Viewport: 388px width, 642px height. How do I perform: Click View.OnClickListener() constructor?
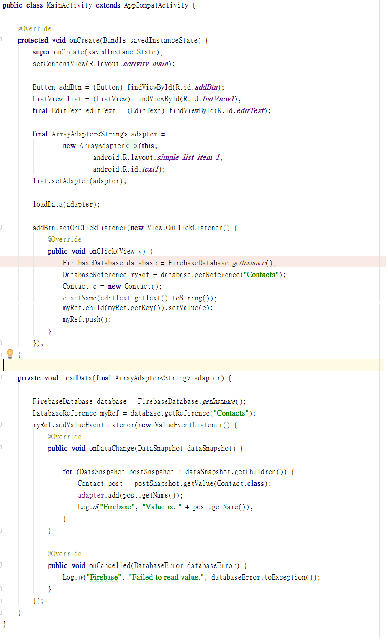tap(188, 228)
